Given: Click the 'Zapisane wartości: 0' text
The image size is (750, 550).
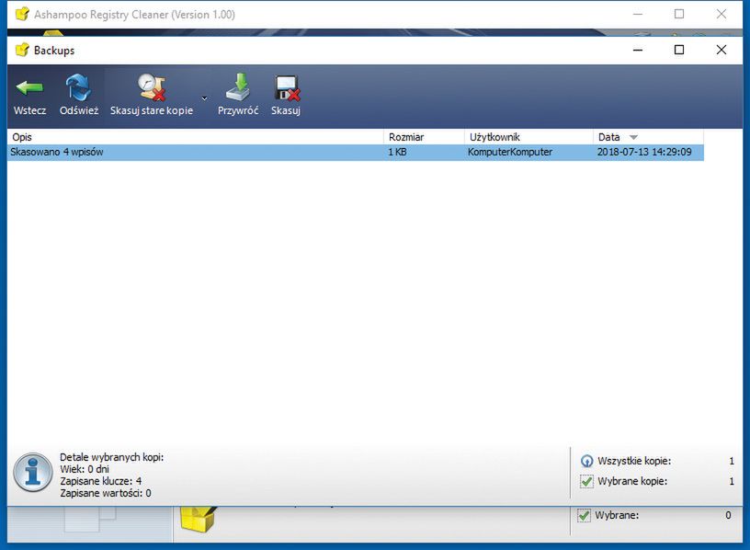Looking at the screenshot, I should [106, 493].
